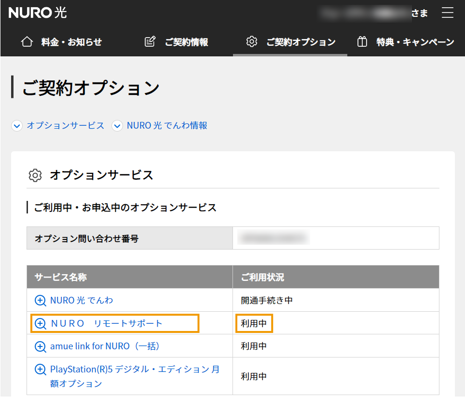Click ご利用中・お申込中のオプションサービス subheading
The image size is (465, 397).
pos(125,207)
